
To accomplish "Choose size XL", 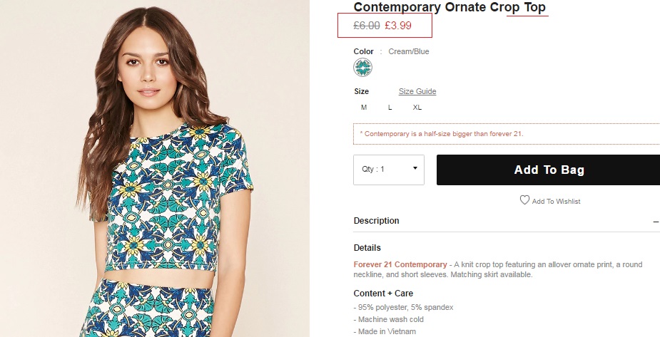I will [x=417, y=108].
